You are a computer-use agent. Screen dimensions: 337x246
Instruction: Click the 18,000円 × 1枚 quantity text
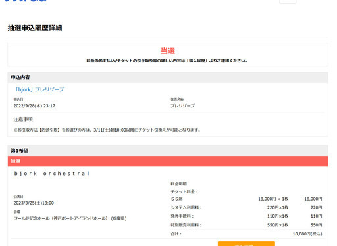(x=273, y=199)
